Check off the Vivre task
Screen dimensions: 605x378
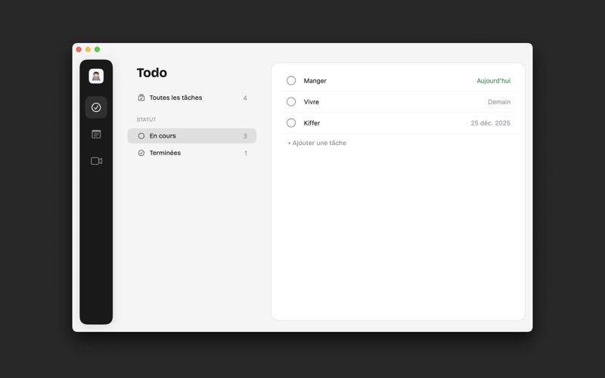tap(291, 101)
